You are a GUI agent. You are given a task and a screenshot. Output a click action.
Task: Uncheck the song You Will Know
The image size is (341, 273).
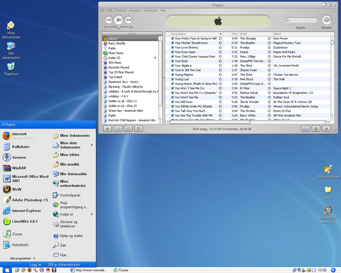[x=172, y=102]
